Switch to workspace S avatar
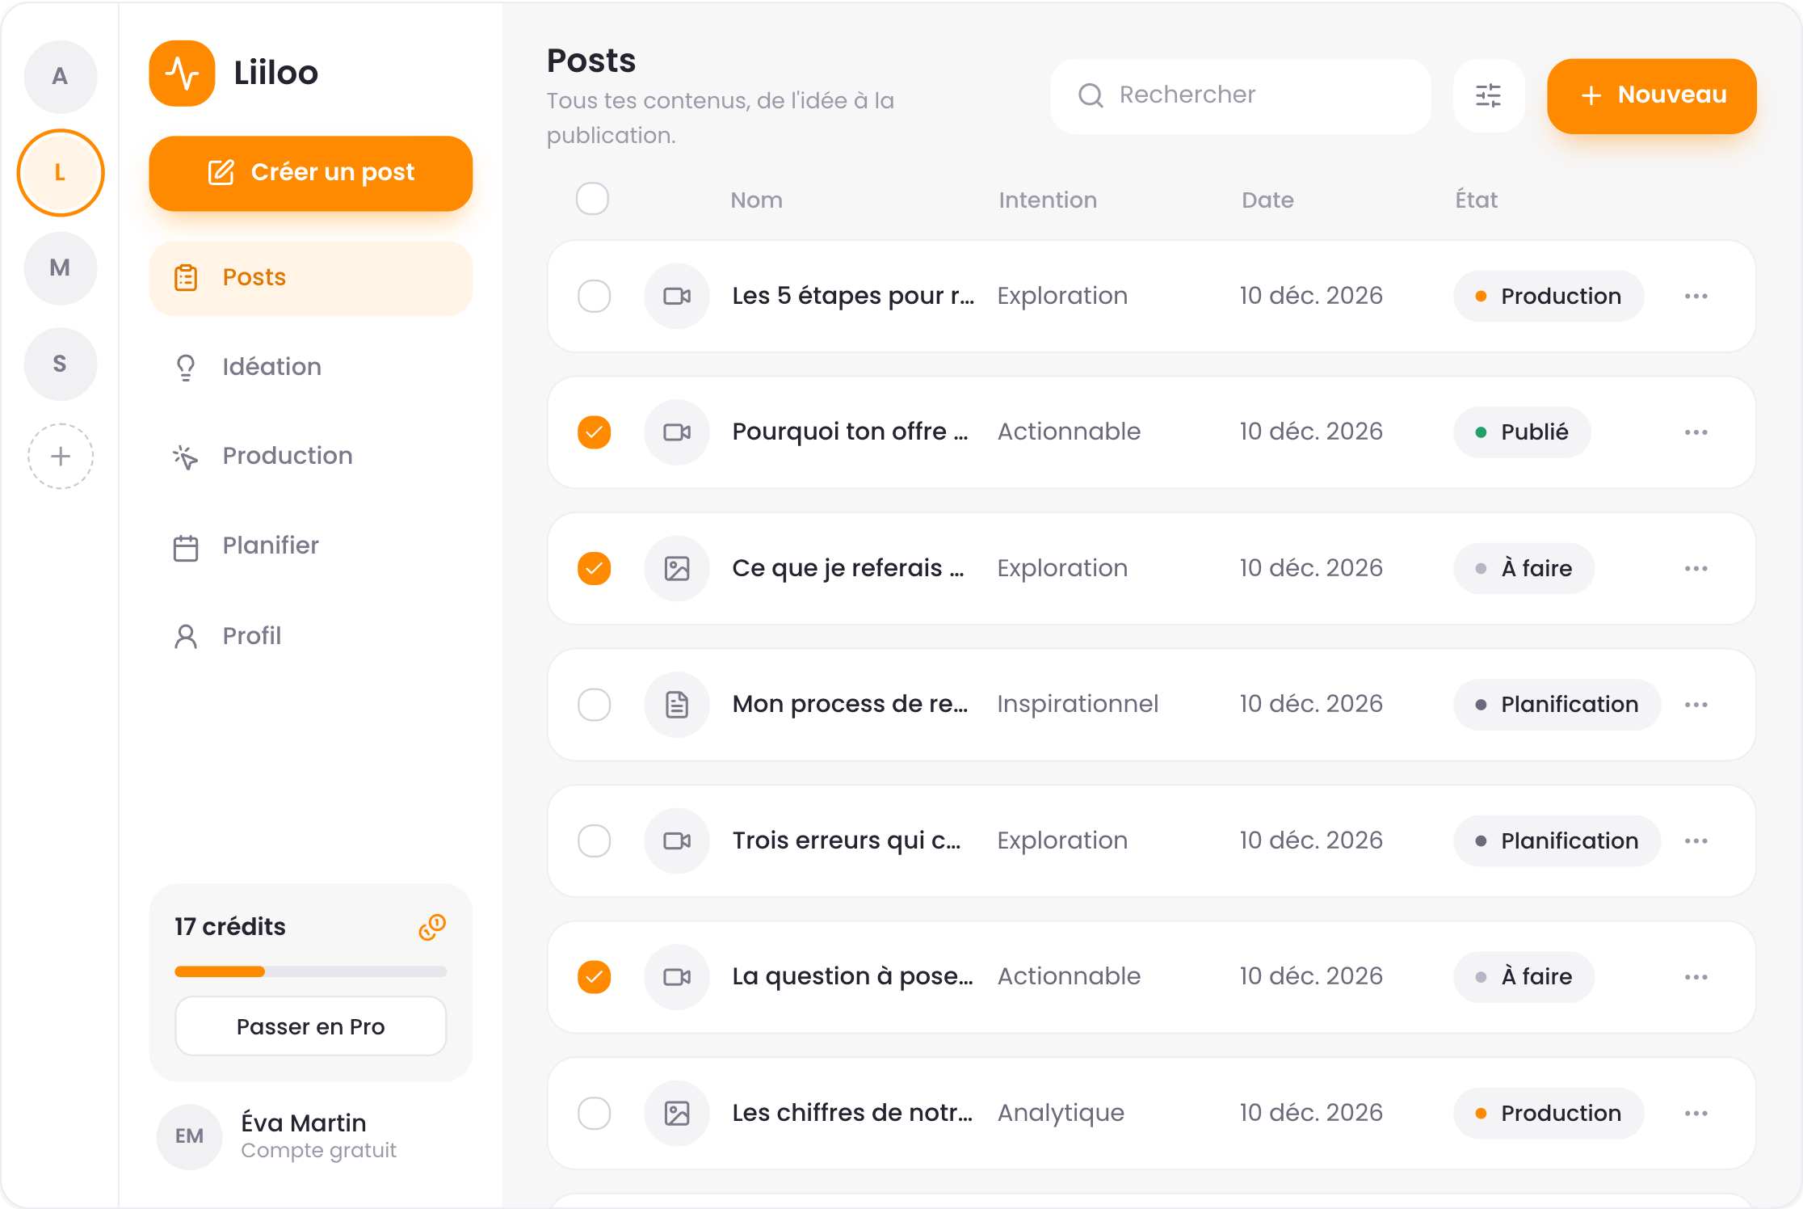Screen dimensions: 1803x1209 point(61,364)
